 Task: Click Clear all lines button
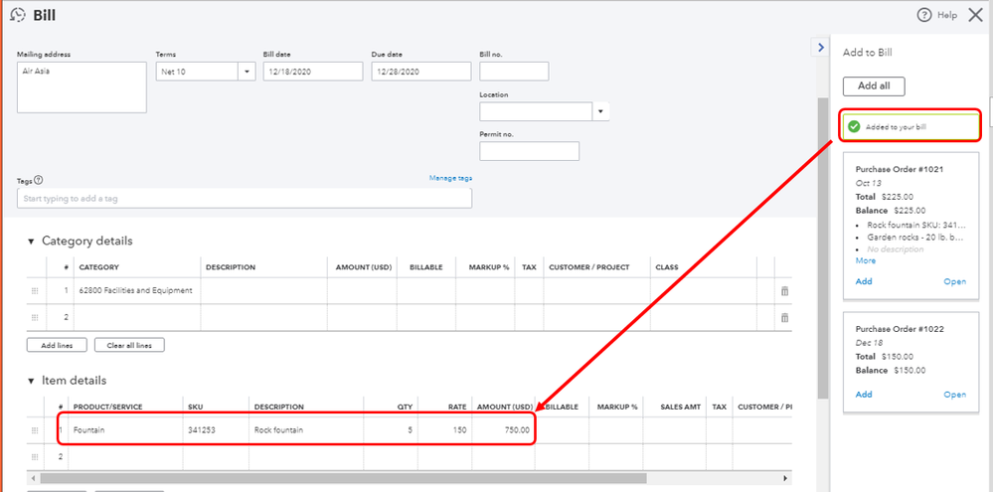click(x=129, y=345)
